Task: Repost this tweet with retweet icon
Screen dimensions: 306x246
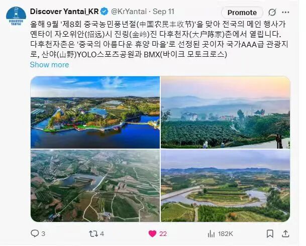Action: click(x=93, y=233)
